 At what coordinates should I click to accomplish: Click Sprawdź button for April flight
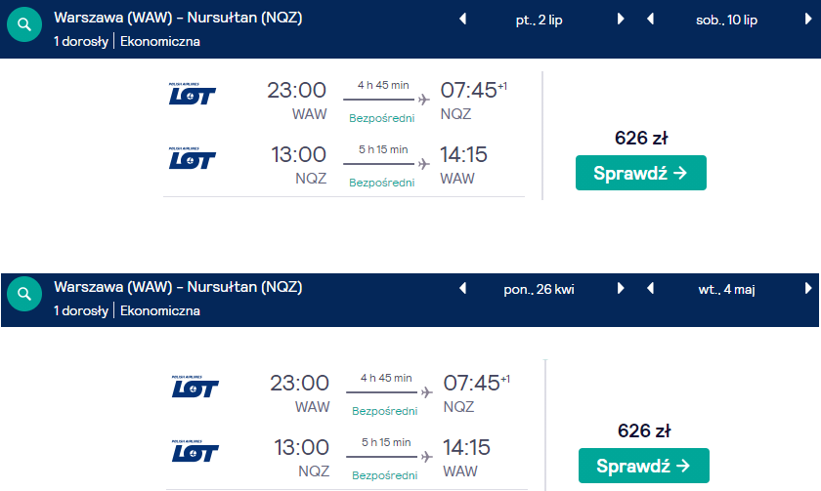click(644, 466)
